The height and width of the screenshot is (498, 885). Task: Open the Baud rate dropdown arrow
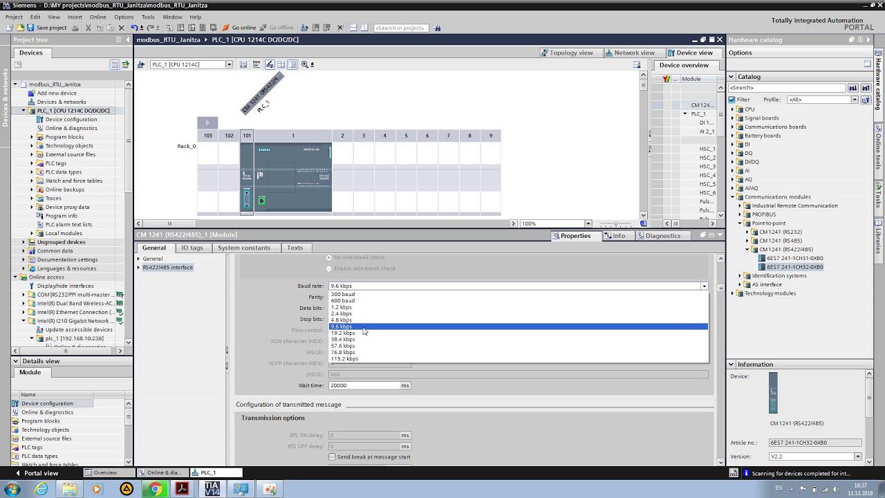tap(704, 286)
